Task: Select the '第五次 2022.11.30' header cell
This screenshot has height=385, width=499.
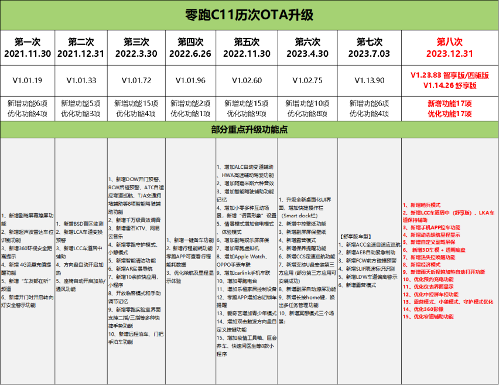Action: click(247, 48)
